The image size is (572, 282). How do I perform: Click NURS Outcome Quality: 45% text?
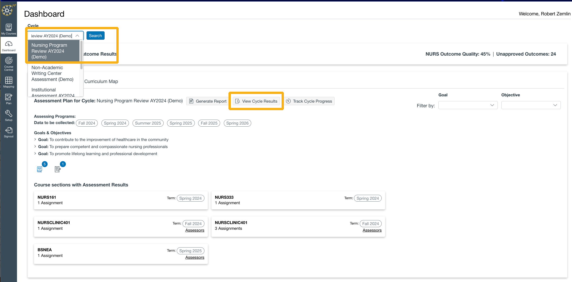(x=458, y=54)
